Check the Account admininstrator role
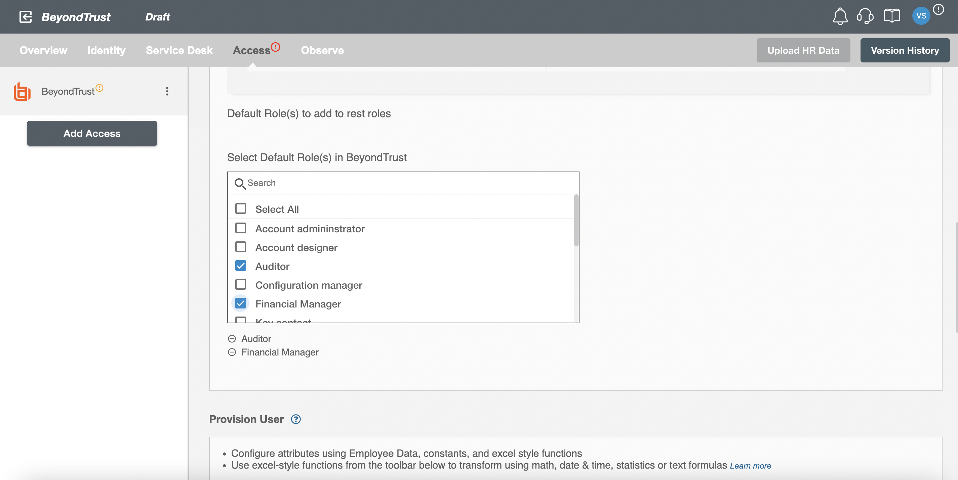 tap(241, 228)
